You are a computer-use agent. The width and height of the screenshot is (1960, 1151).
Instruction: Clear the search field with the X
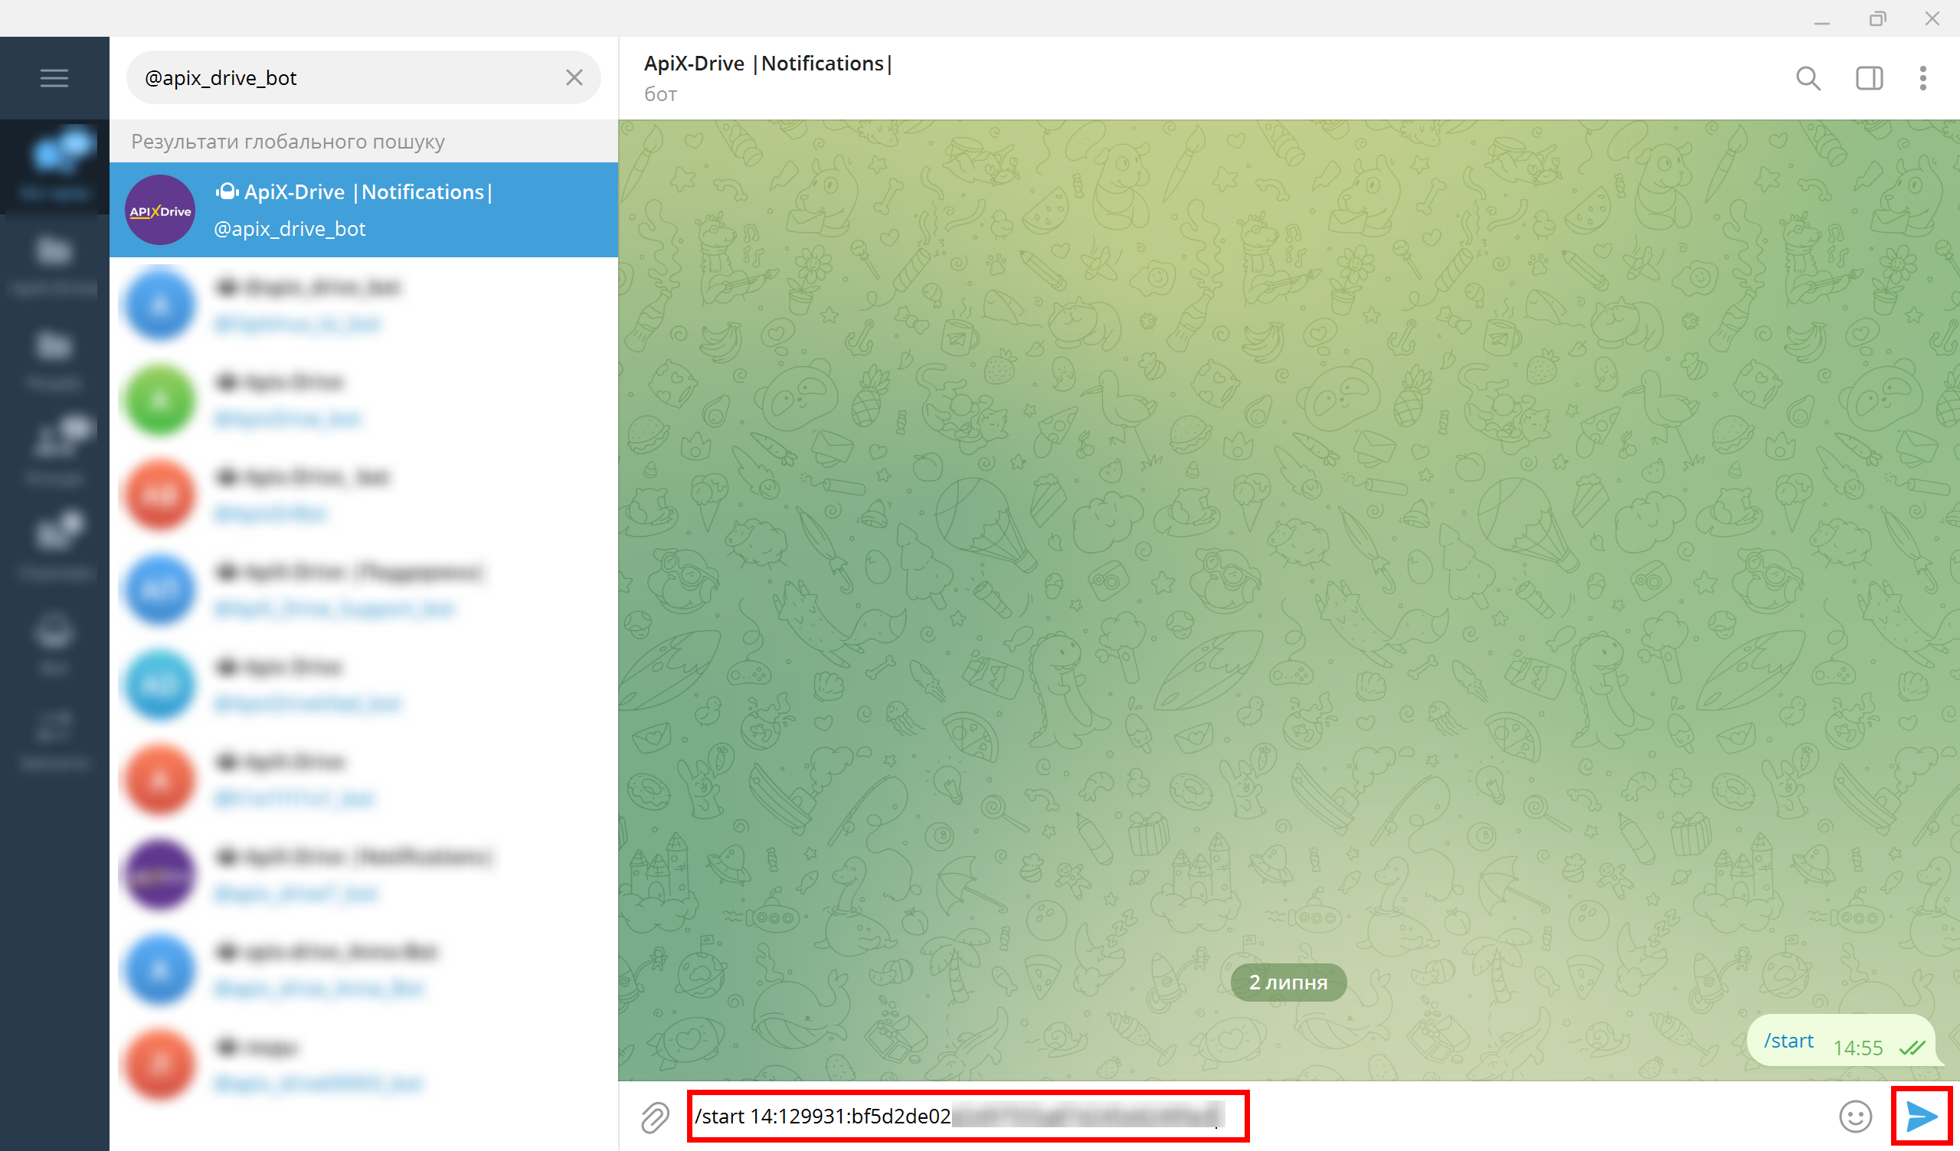pyautogui.click(x=574, y=78)
